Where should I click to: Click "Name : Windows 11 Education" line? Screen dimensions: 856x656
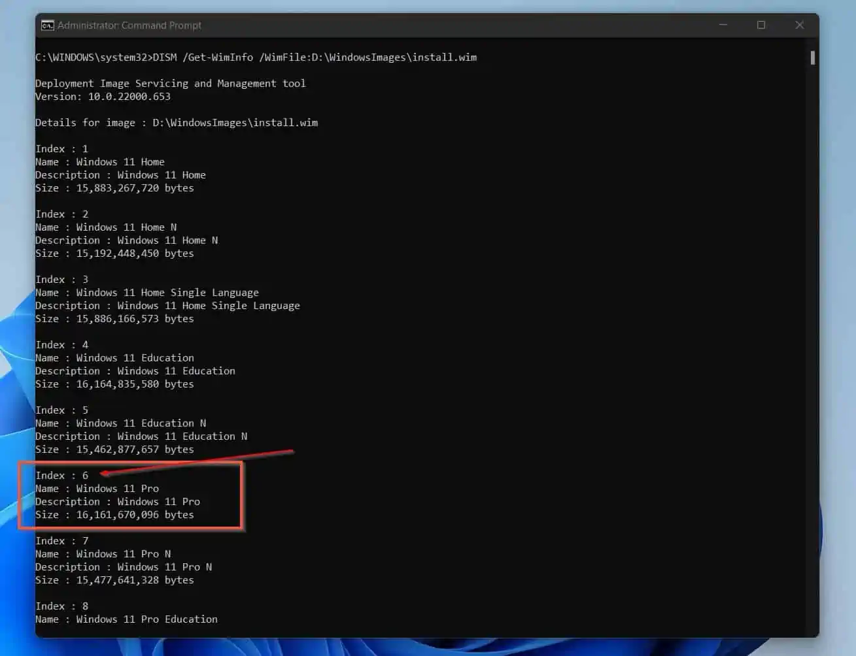click(x=114, y=358)
